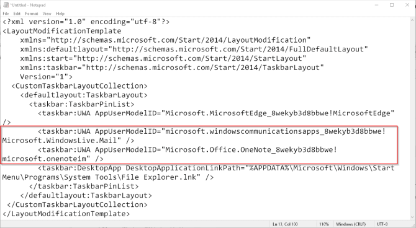Click the closing LayoutModificationTemplate tag
Viewport: 416px width, 228px height.
(66, 213)
